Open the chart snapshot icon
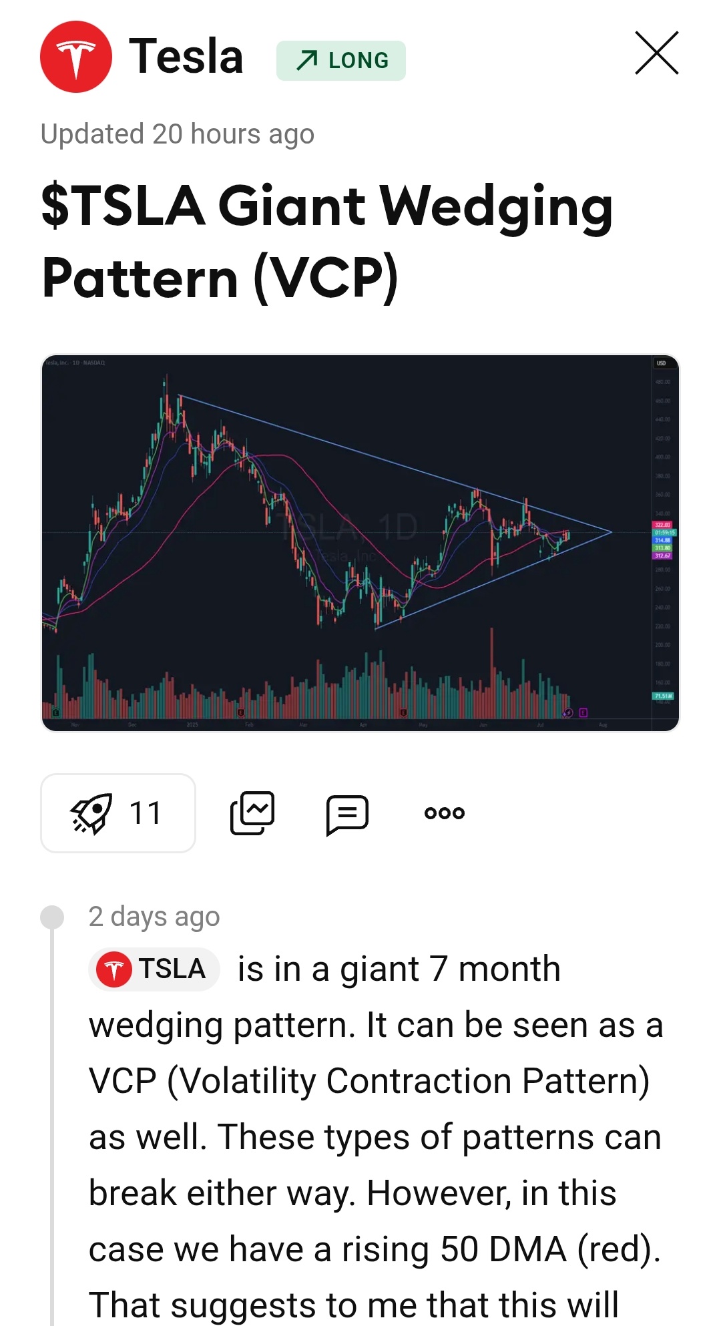Viewport: 721px width, 1326px height. 252,813
